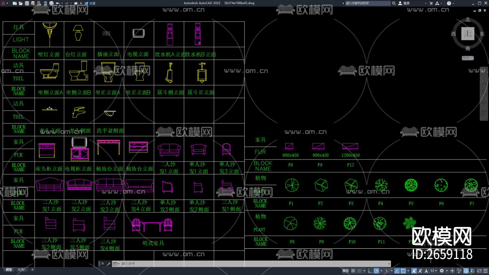489x275 pixels.
Task: Click the Plot printer icon
Action: click(x=51, y=3)
